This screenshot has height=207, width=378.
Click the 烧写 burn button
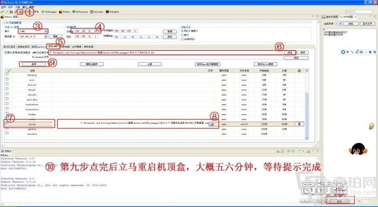tap(34, 64)
